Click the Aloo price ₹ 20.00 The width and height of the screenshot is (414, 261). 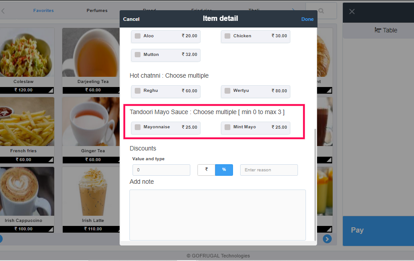tap(189, 36)
